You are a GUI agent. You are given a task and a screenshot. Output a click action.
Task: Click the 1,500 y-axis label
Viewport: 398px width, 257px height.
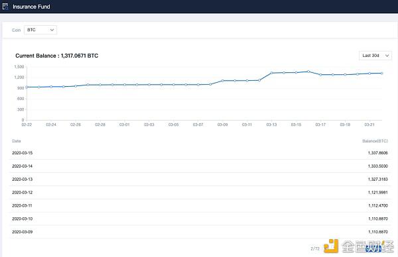pyautogui.click(x=19, y=67)
